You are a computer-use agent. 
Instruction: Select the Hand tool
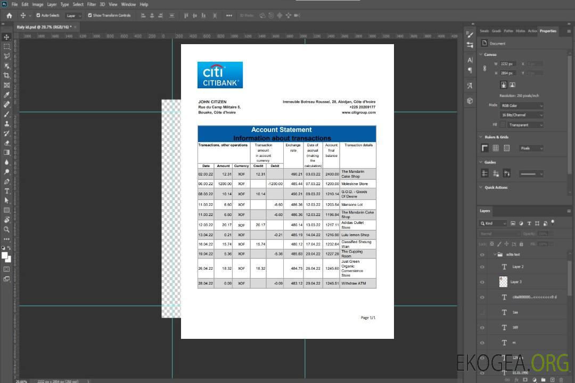6,220
